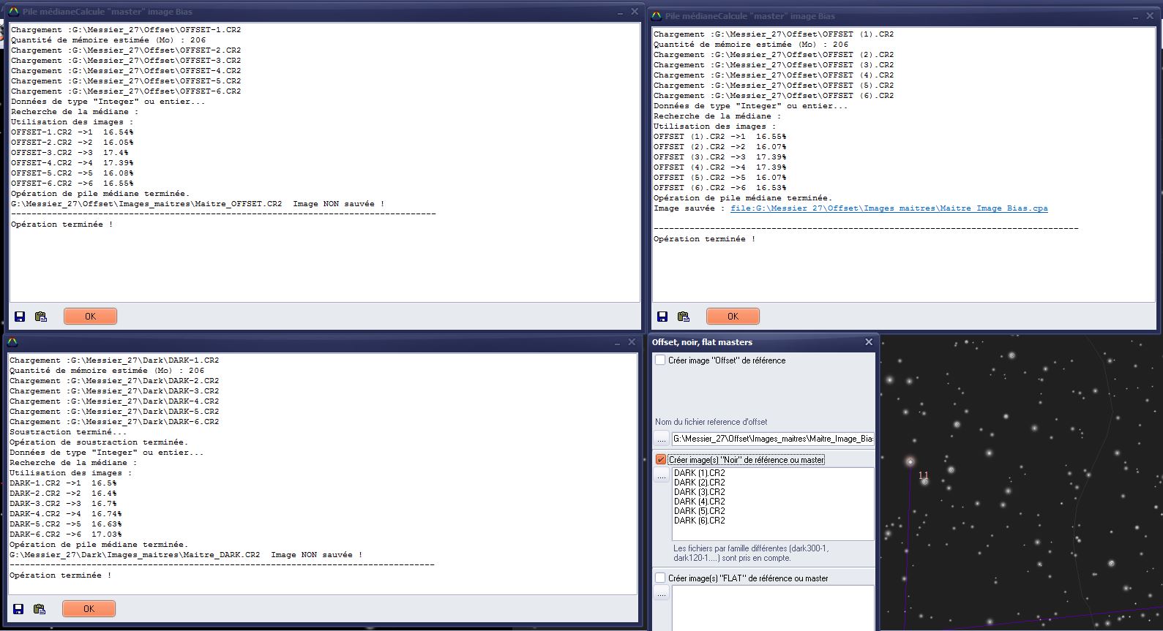Open the saved Maitre_Image_Bias.cpa file link
This screenshot has height=631, width=1163.
point(889,208)
